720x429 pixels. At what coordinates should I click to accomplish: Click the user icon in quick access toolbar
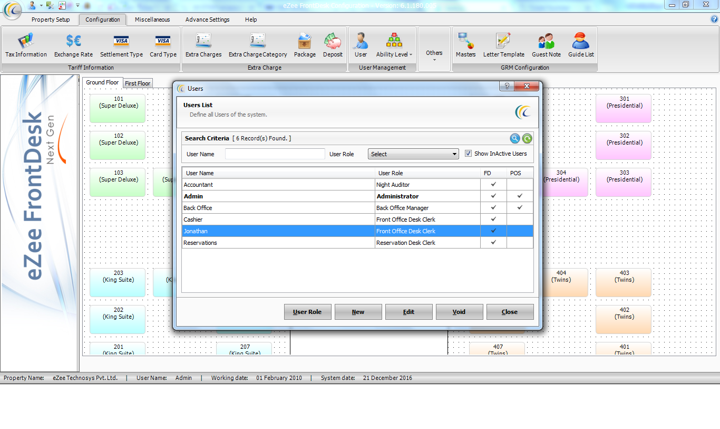click(33, 5)
